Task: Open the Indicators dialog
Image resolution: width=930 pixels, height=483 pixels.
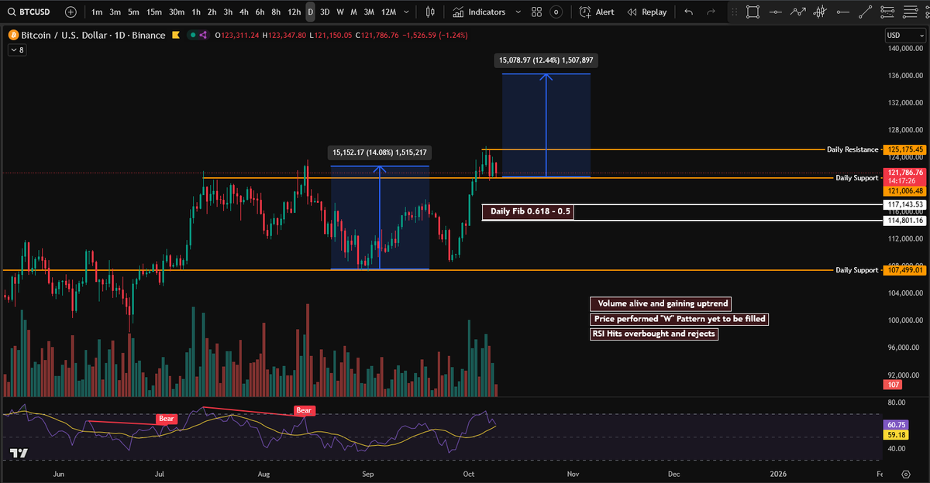Action: [479, 12]
